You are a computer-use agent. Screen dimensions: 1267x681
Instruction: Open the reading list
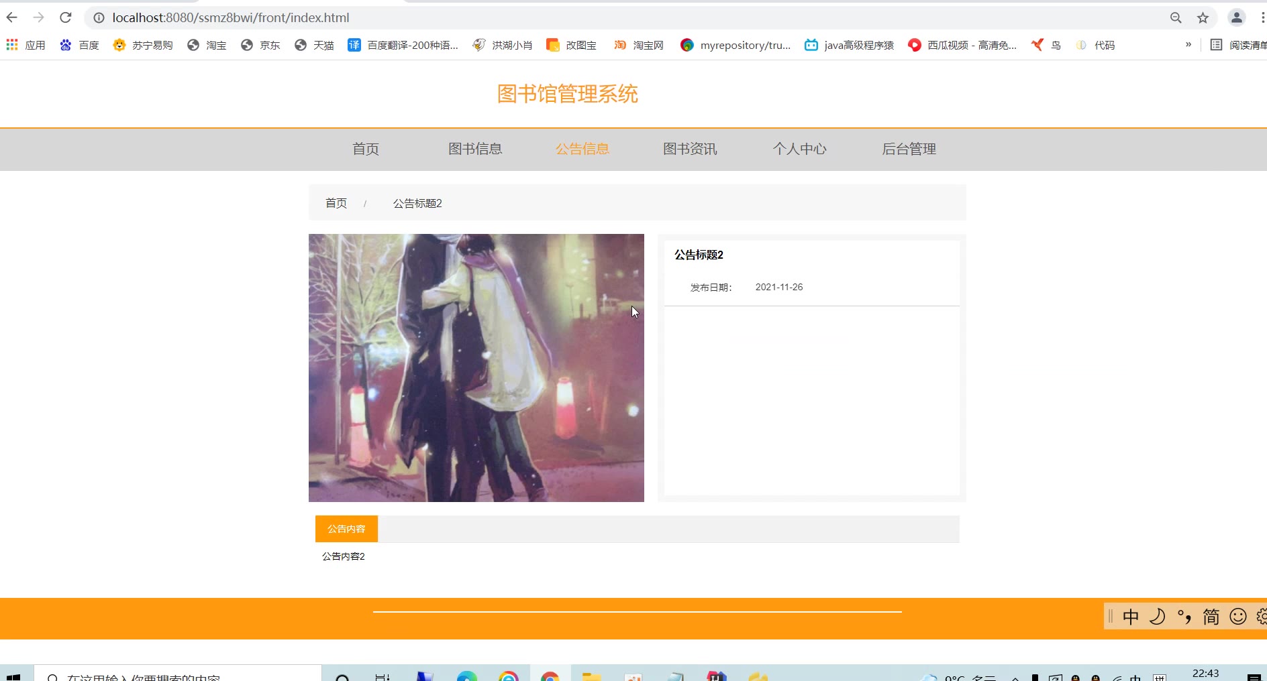(x=1238, y=45)
